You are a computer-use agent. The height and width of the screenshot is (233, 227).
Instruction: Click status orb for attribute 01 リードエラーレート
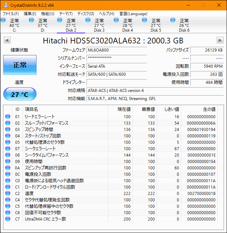coord(8,117)
